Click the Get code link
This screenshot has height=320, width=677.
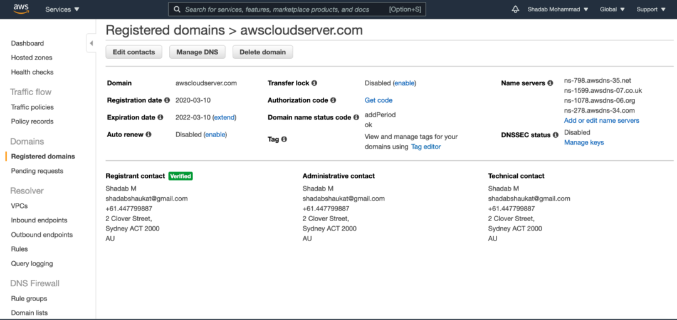(379, 100)
